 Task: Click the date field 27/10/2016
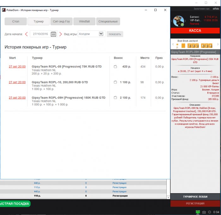(x=40, y=34)
